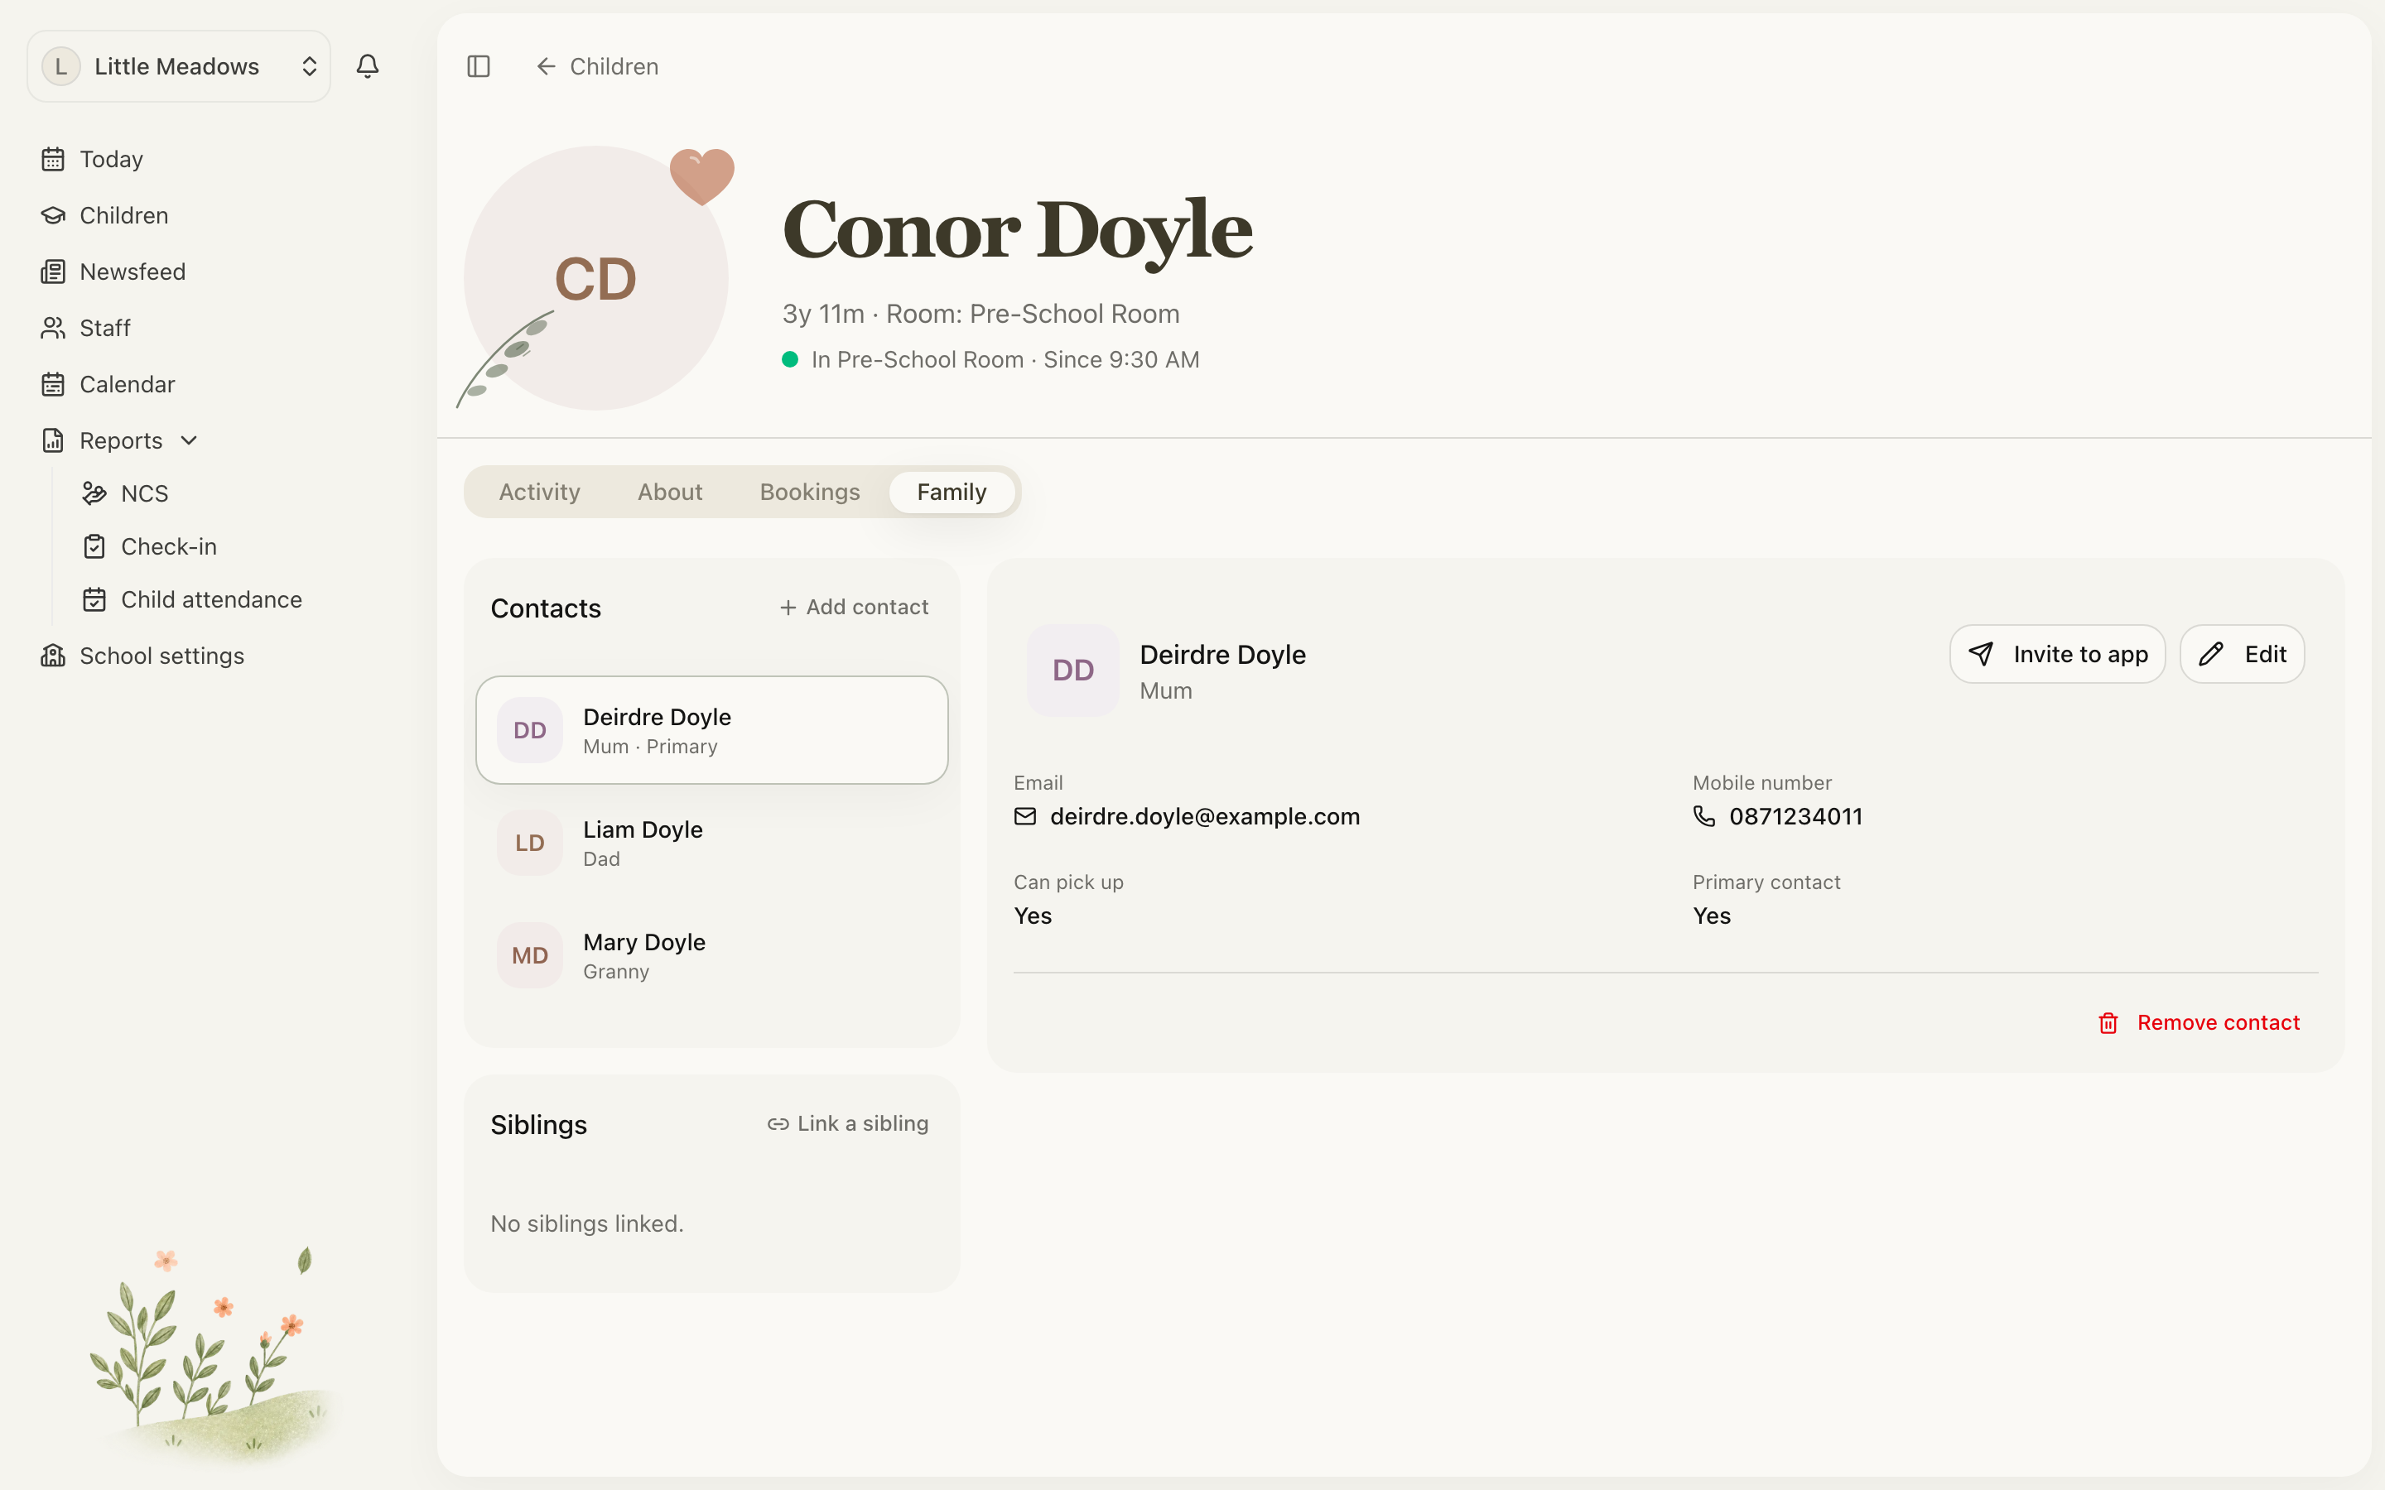Open Today in the sidebar
The image size is (2385, 1490).
coord(111,159)
